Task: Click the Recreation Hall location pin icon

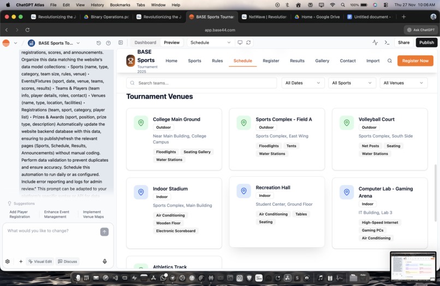Action: 243,191
